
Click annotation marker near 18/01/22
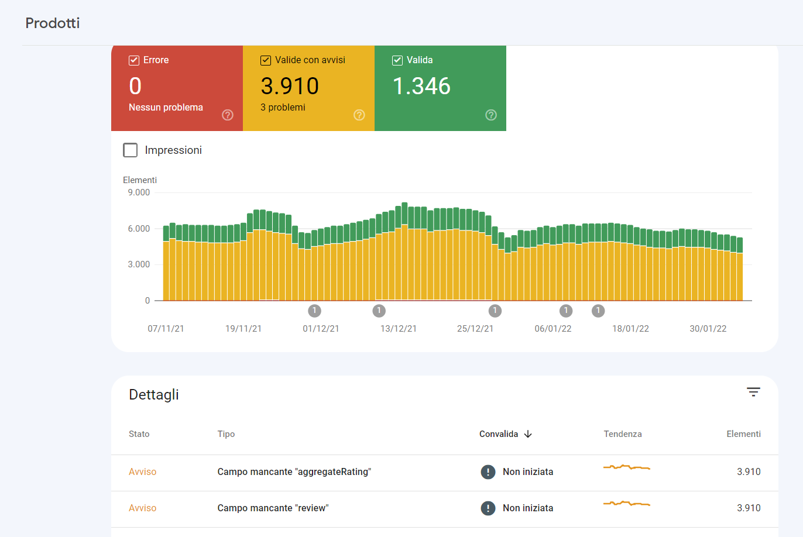click(598, 311)
